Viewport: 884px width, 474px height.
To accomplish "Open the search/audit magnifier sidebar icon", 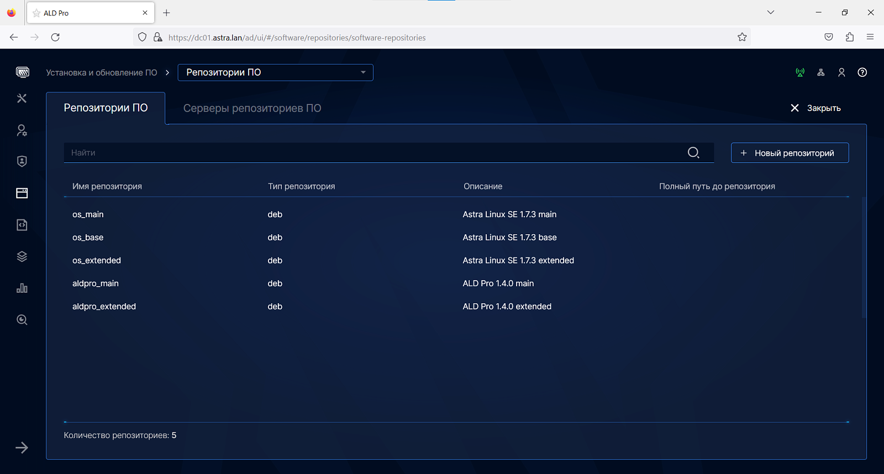I will click(22, 320).
